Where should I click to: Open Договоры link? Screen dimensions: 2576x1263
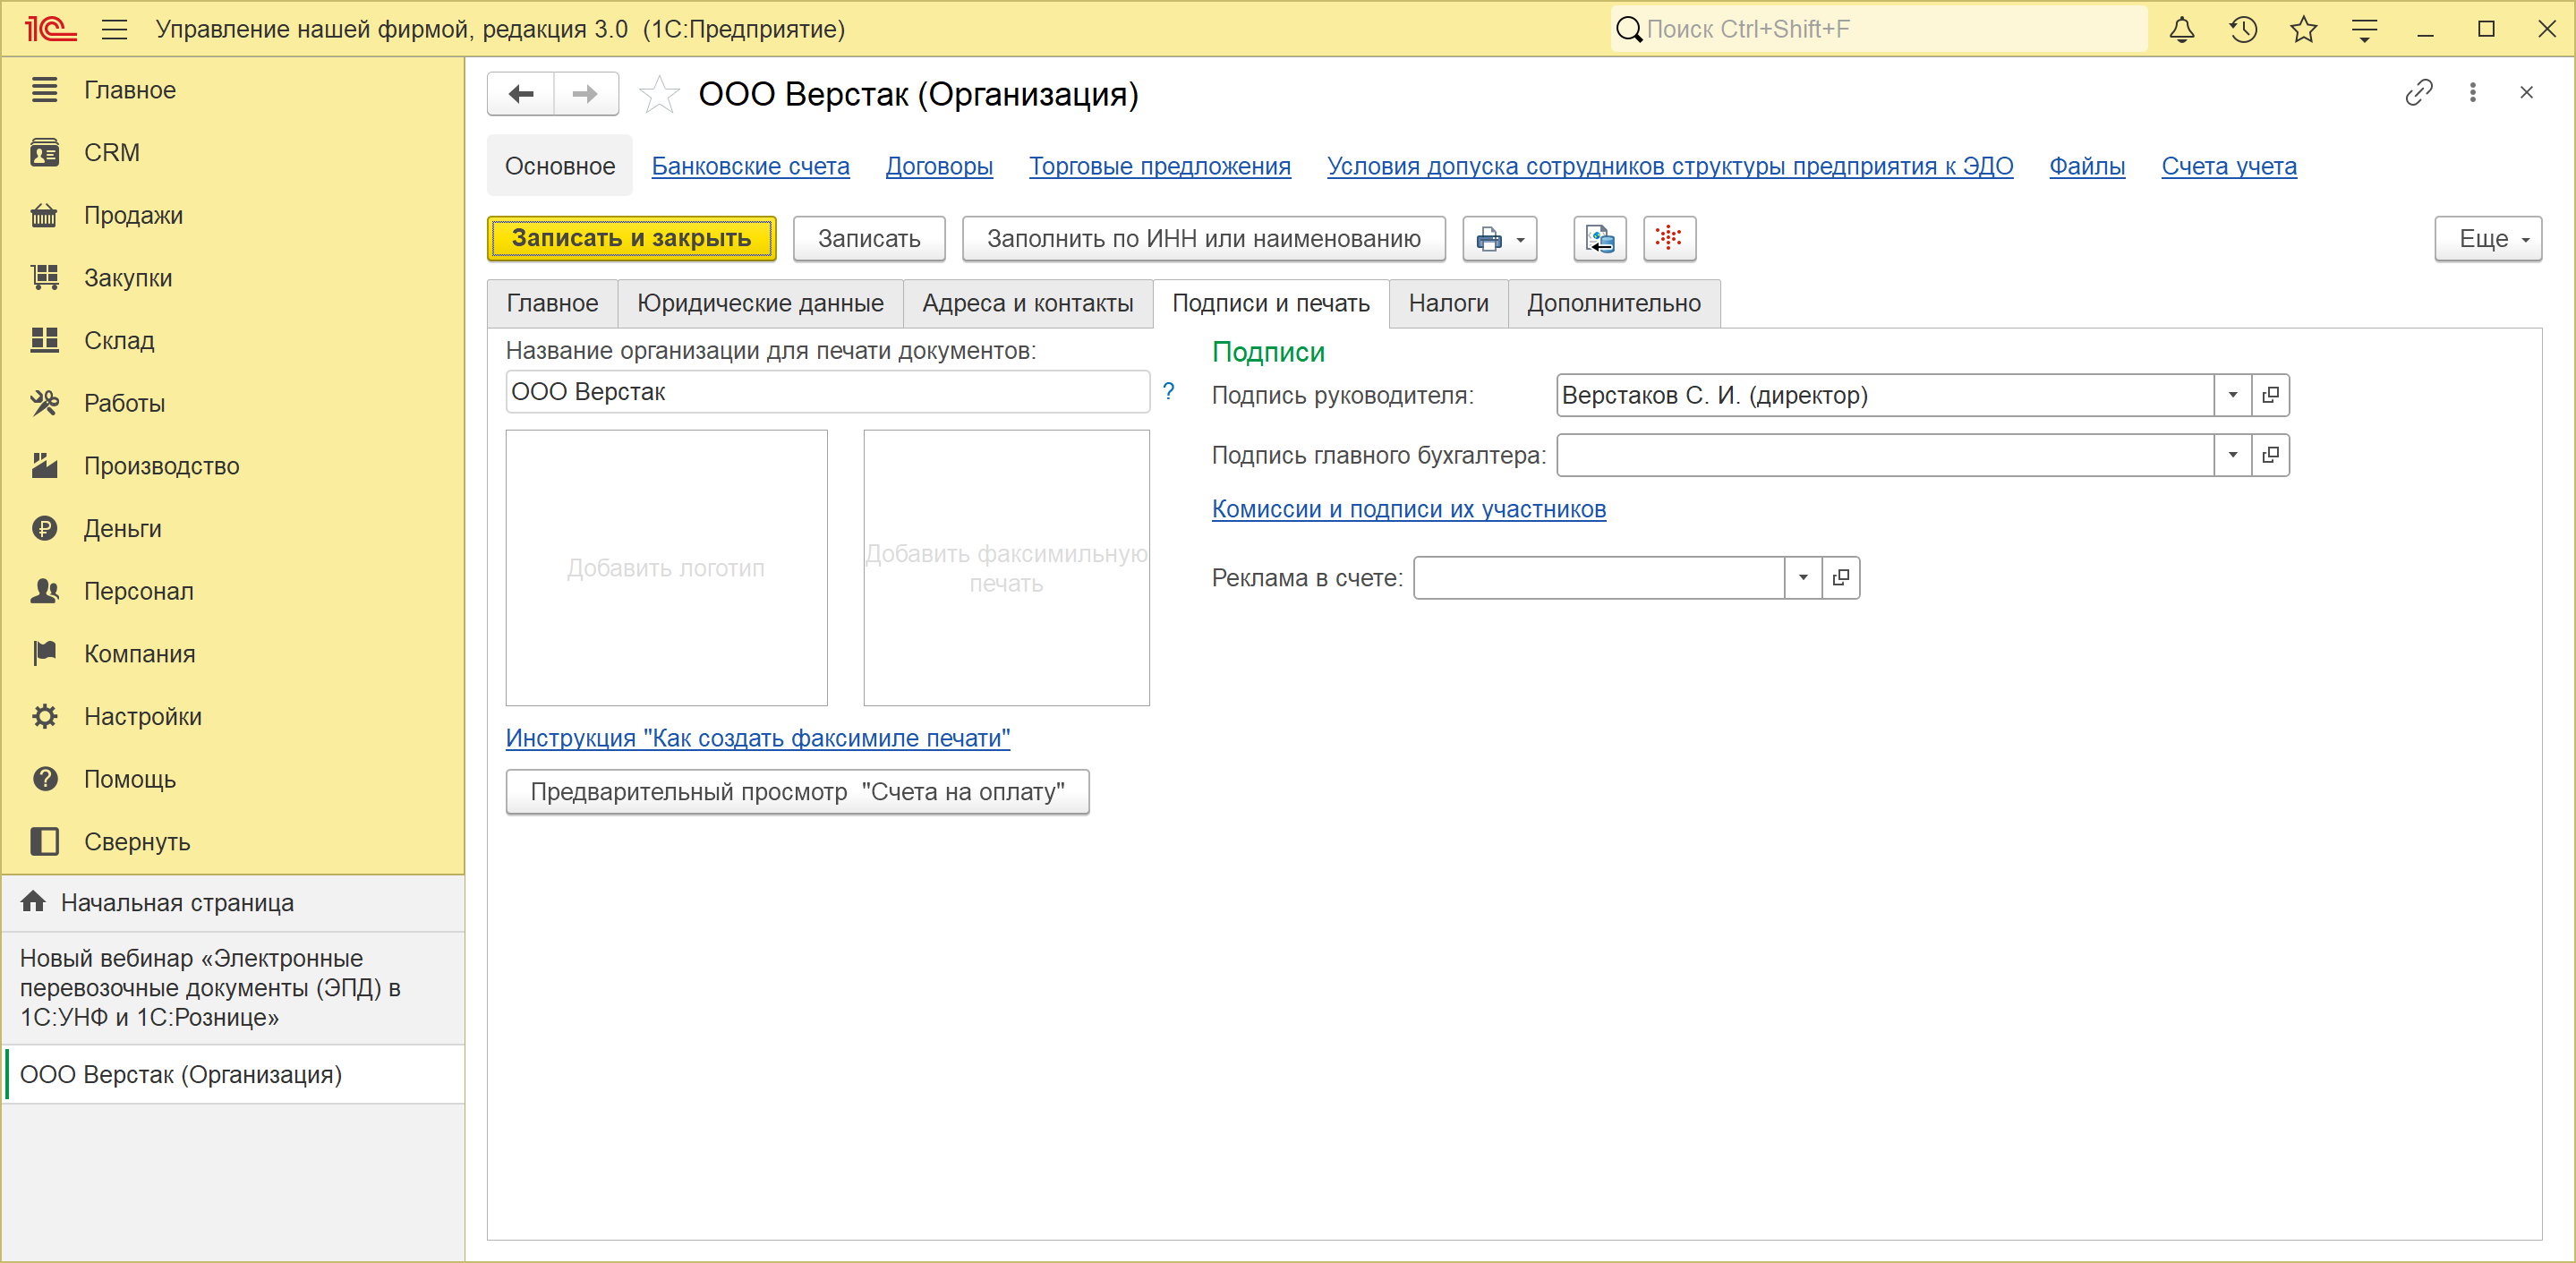[939, 167]
